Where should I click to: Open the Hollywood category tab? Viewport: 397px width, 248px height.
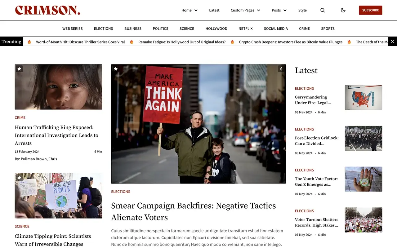[216, 29]
